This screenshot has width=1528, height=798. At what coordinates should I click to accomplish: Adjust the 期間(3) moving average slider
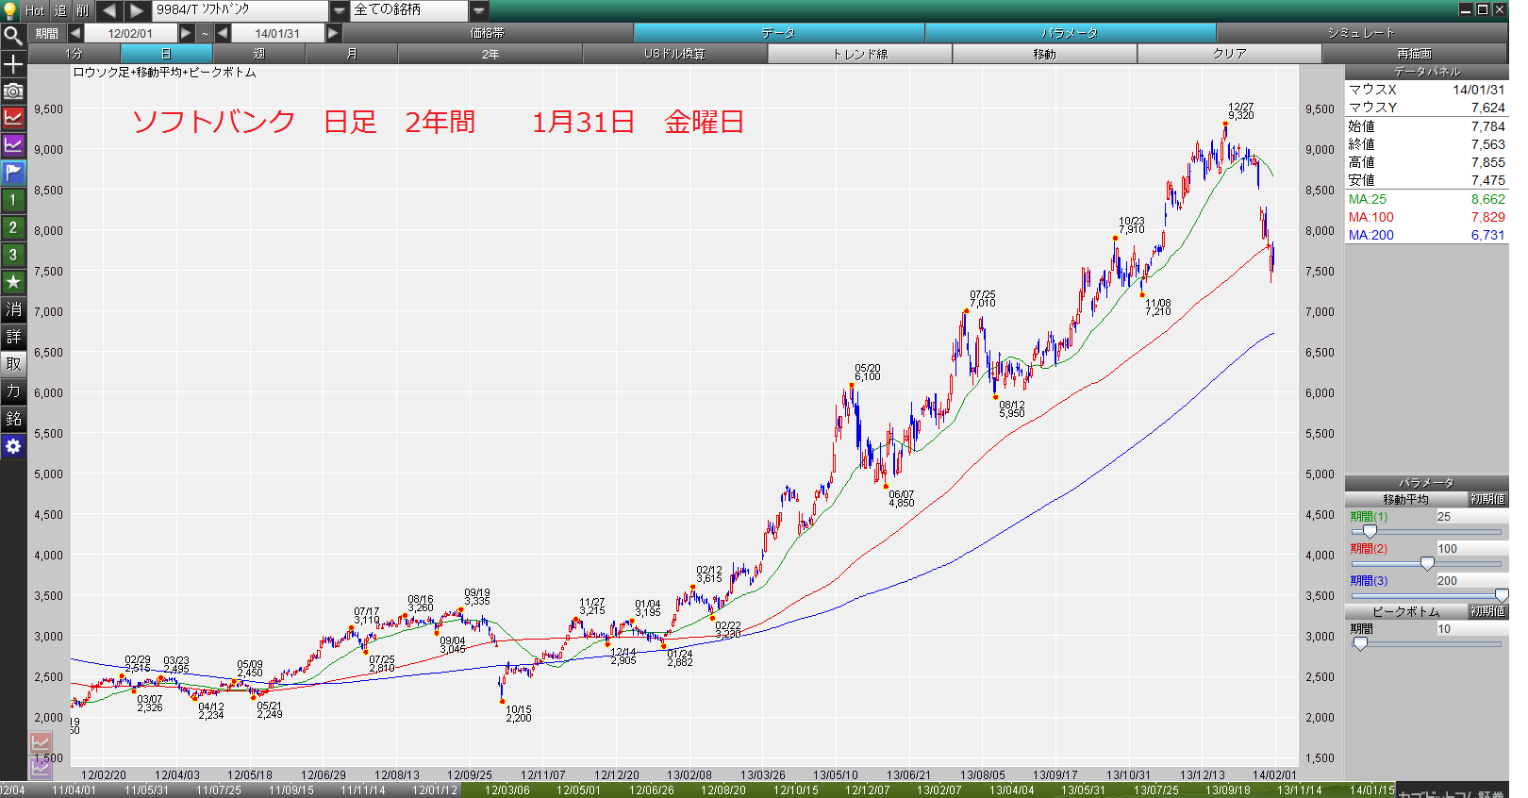point(1502,596)
